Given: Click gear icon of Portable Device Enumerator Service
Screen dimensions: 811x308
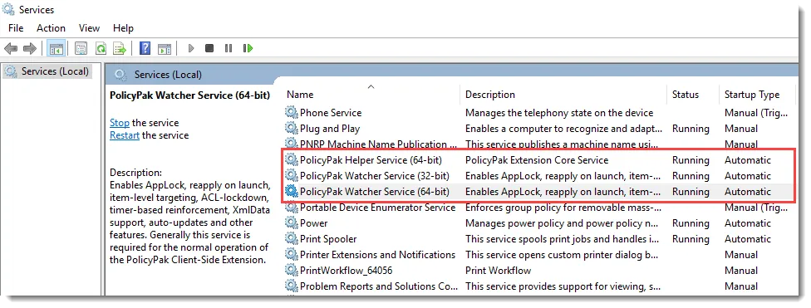Looking at the screenshot, I should 292,208.
